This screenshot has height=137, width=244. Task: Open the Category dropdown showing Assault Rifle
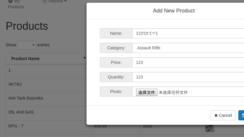click(x=188, y=48)
